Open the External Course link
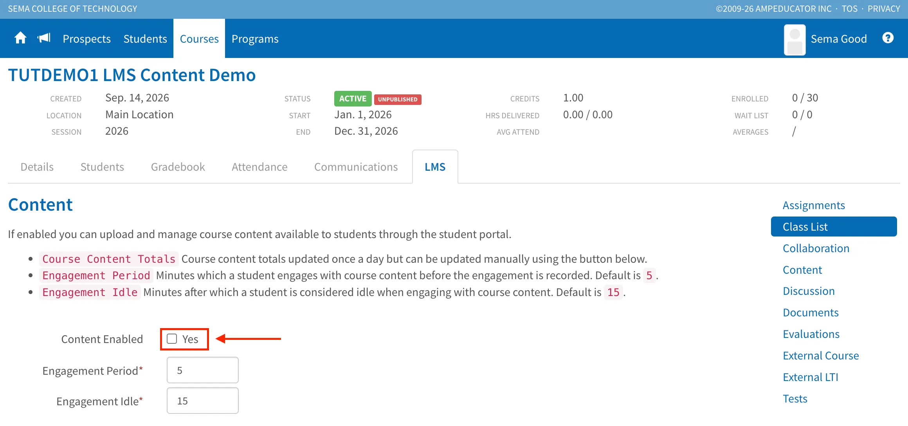This screenshot has width=908, height=426. click(x=821, y=356)
